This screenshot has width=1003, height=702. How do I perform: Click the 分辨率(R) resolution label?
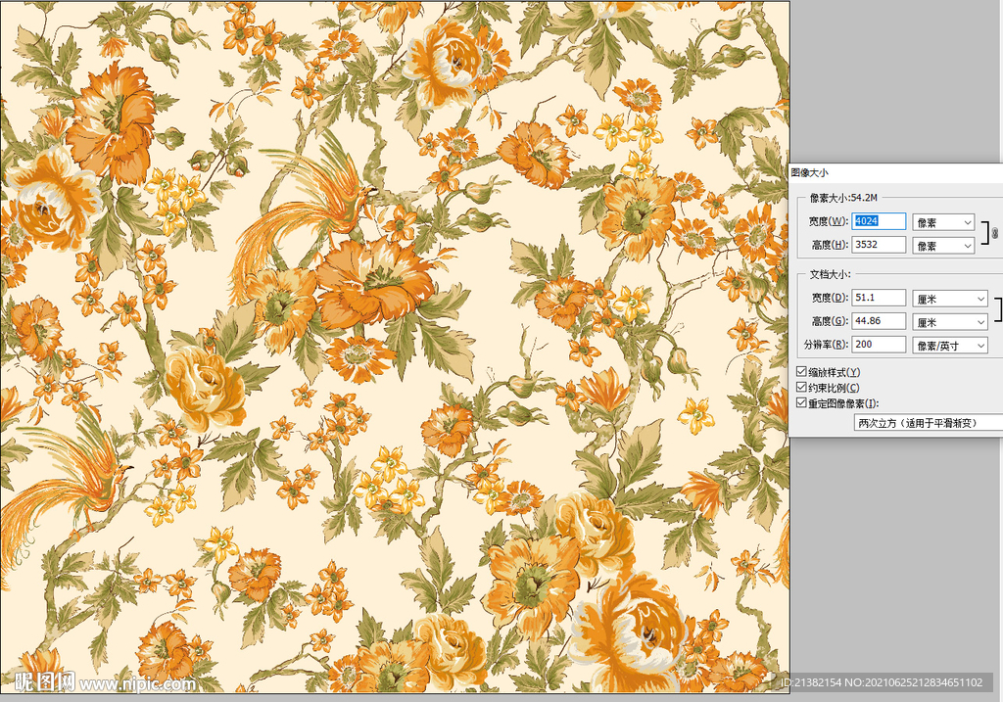826,346
